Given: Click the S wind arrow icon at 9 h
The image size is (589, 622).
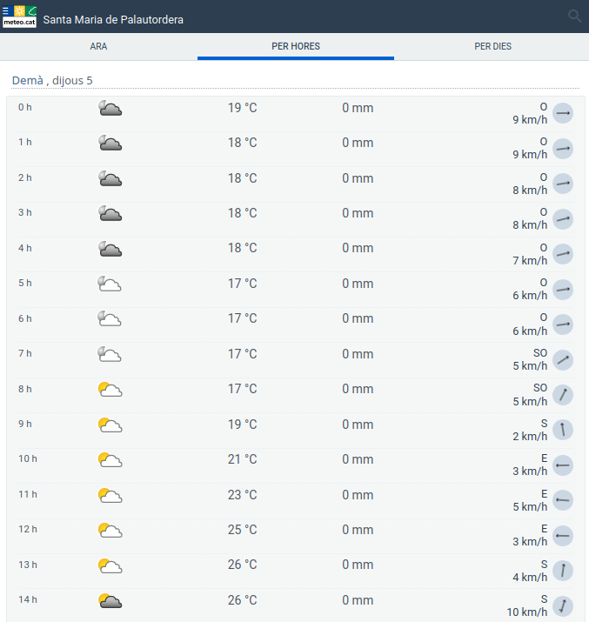Looking at the screenshot, I should (563, 430).
